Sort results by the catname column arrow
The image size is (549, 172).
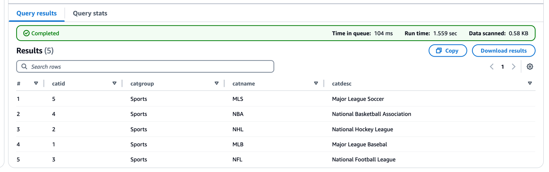[316, 84]
